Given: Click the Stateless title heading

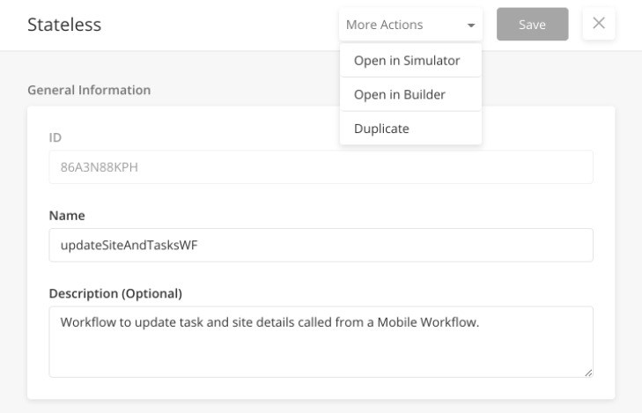Looking at the screenshot, I should (64, 25).
